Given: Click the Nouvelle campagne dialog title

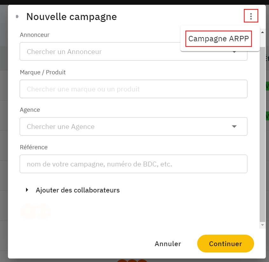Looking at the screenshot, I should coord(71,17).
